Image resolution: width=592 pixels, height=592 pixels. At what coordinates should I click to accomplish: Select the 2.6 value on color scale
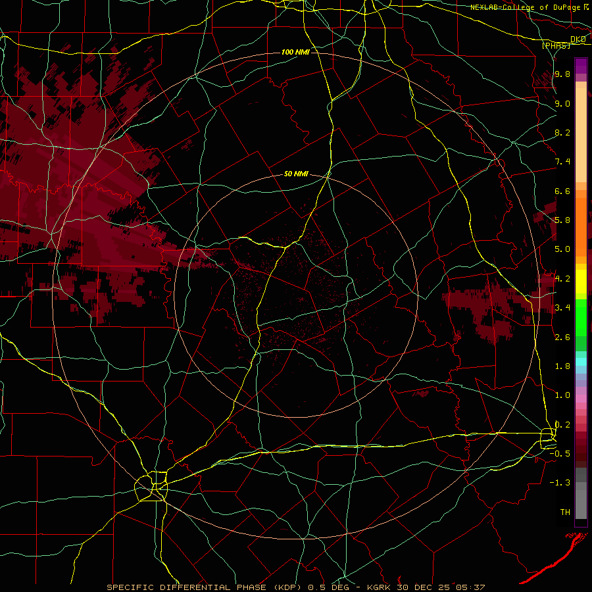(x=562, y=337)
